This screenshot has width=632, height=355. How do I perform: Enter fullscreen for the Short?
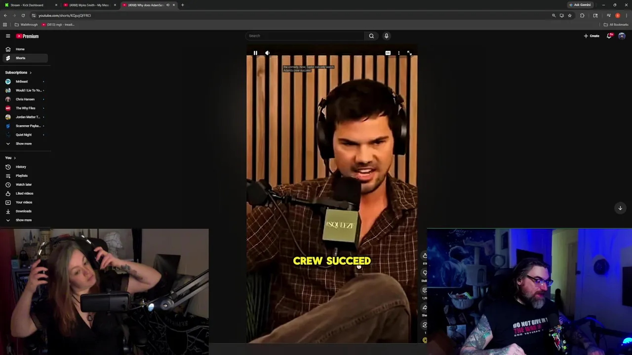coord(409,53)
